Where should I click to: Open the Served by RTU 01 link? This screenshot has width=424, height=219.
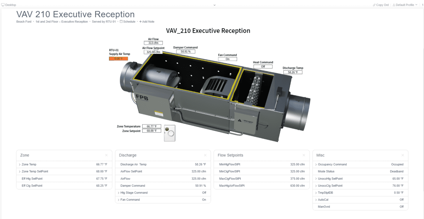pos(104,22)
